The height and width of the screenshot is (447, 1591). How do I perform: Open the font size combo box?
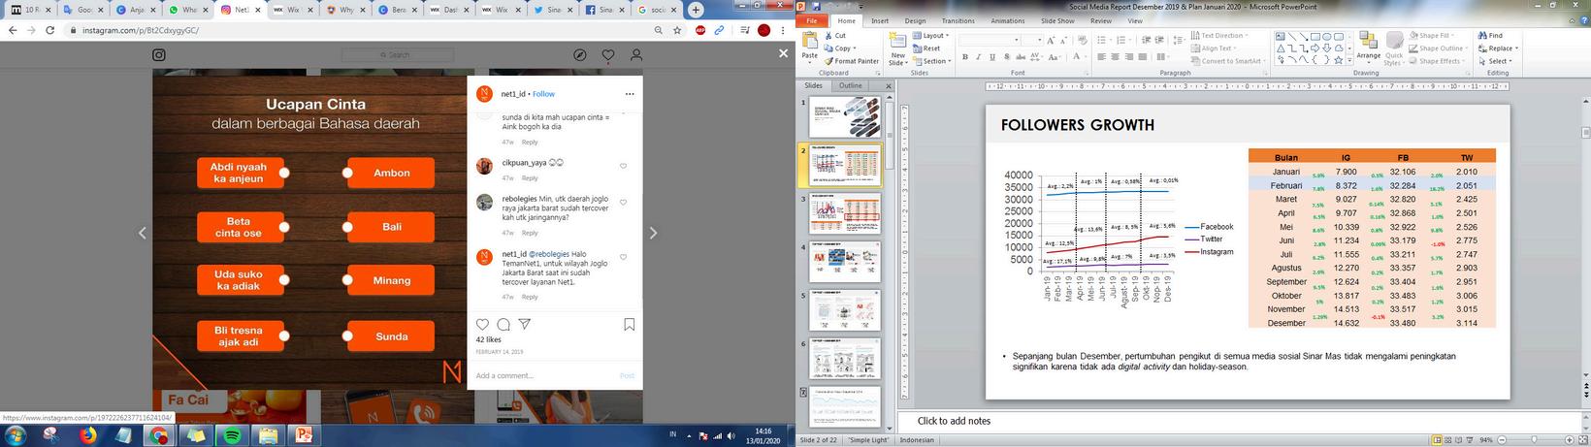click(1032, 40)
